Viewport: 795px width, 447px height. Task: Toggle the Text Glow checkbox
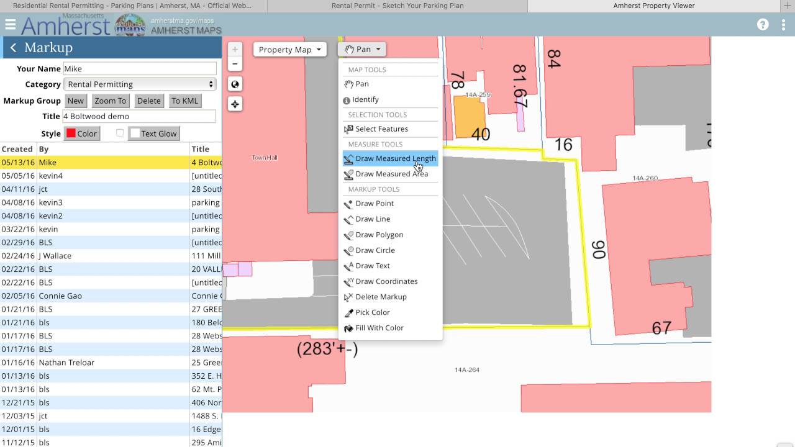coord(120,133)
